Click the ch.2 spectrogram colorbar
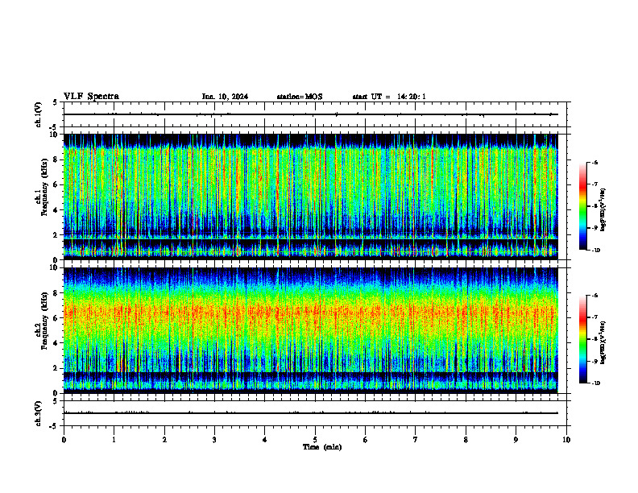This screenshot has width=638, height=493. [x=582, y=339]
